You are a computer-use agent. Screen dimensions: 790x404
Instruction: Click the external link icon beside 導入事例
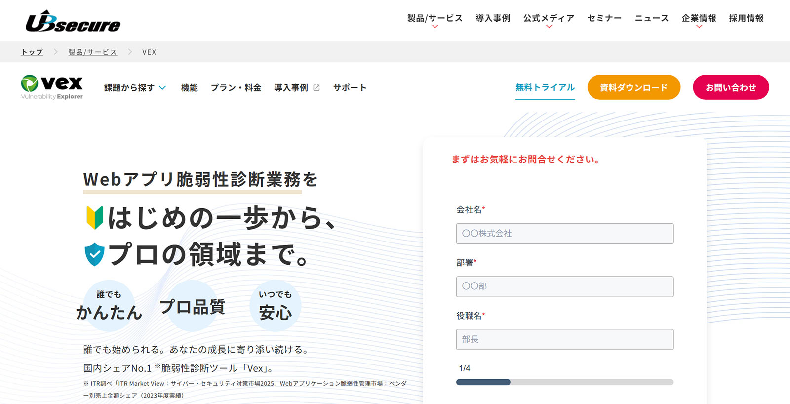pos(316,88)
